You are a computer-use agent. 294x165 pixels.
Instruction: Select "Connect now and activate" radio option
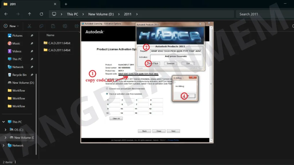pyautogui.click(x=107, y=89)
